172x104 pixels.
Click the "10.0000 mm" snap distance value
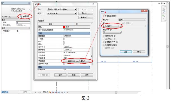click(x=77, y=30)
